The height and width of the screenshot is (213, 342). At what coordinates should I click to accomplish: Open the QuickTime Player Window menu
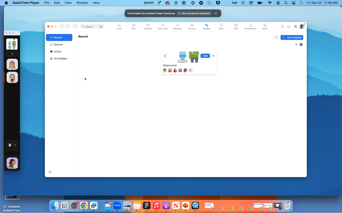[82, 3]
